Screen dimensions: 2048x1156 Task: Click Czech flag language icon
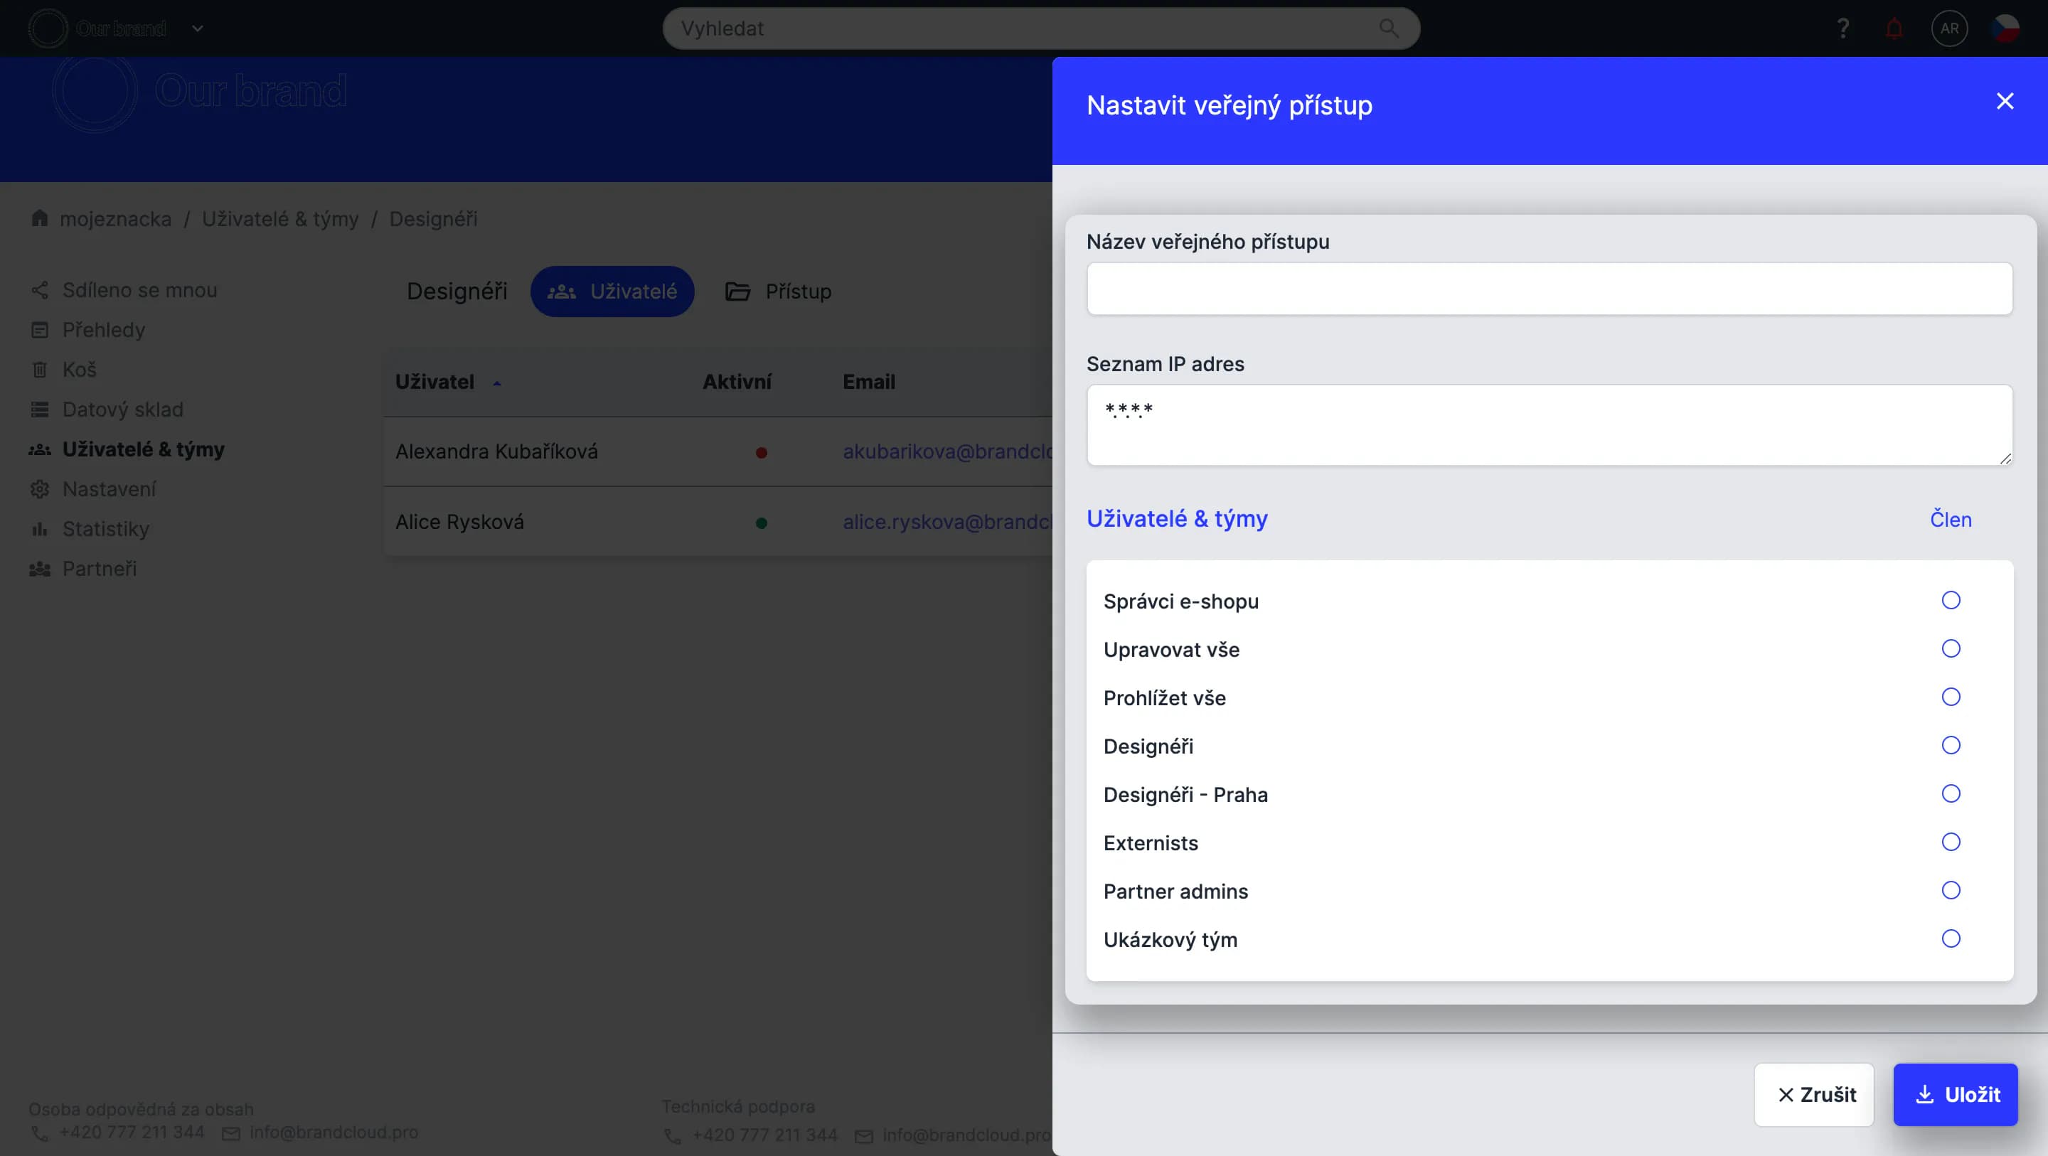(x=2005, y=28)
